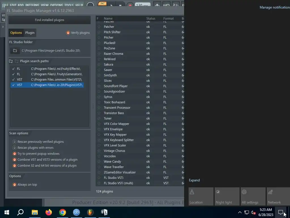The height and width of the screenshot is (218, 290).
Task: Select the Soundfont Player plugin row
Action: (x=140, y=86)
